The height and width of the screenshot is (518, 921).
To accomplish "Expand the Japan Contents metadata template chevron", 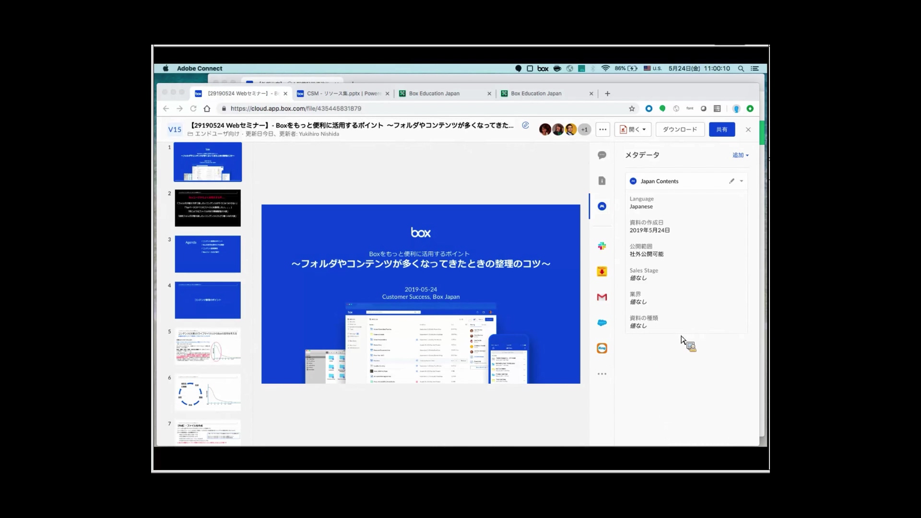I will pyautogui.click(x=742, y=181).
